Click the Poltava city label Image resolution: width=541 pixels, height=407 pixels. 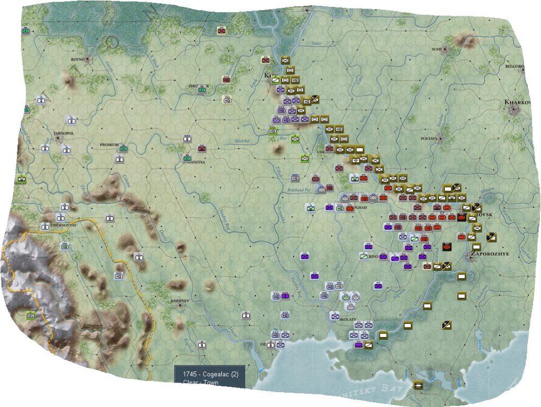coord(429,138)
